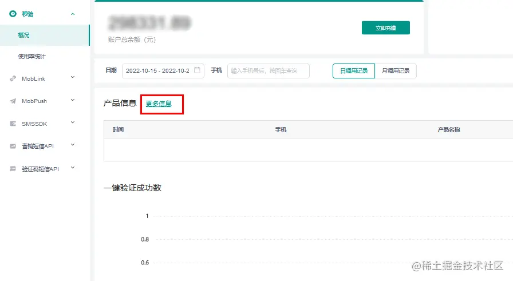
Task: Expand the SMSSDK menu chevron
Action: pyautogui.click(x=73, y=122)
